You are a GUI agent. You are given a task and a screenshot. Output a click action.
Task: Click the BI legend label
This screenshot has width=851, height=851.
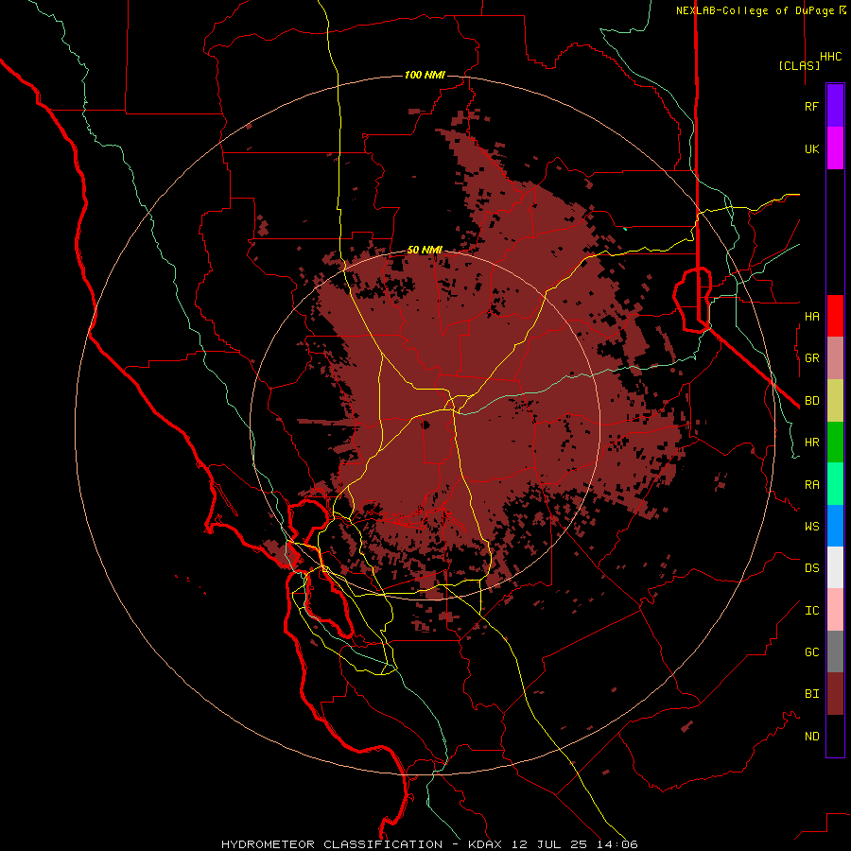pyautogui.click(x=811, y=694)
